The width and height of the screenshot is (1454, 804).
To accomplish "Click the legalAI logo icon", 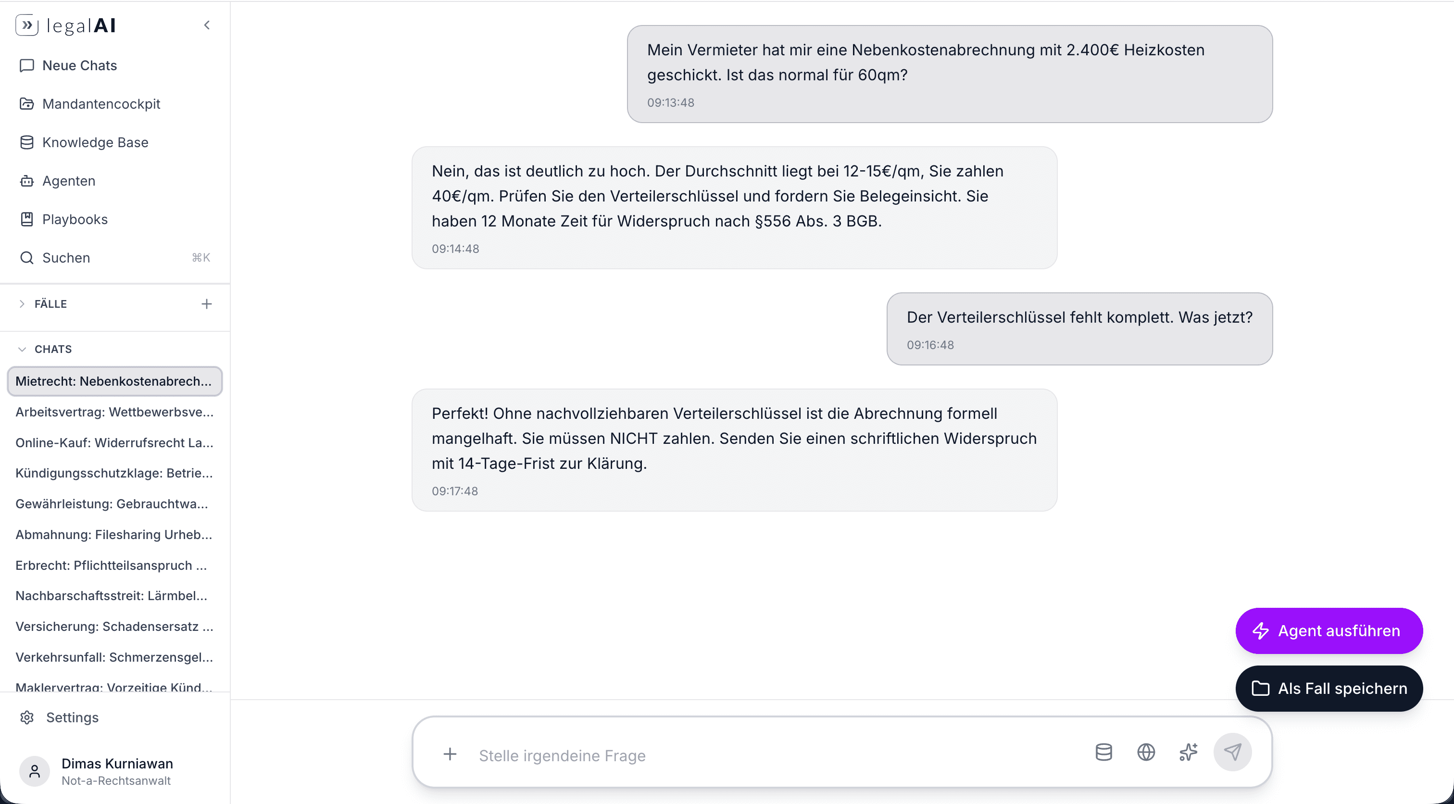I will click(x=26, y=25).
